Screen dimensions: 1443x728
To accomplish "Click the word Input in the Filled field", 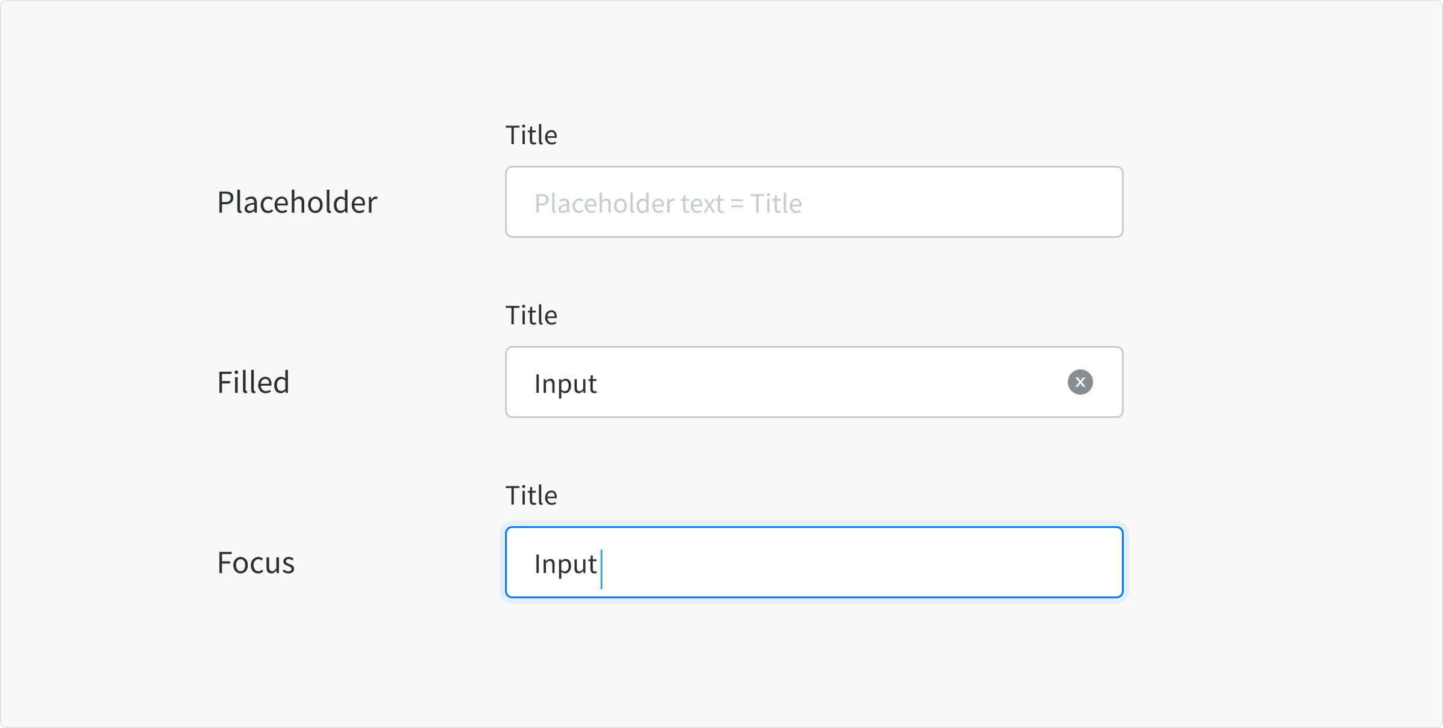I will click(565, 384).
